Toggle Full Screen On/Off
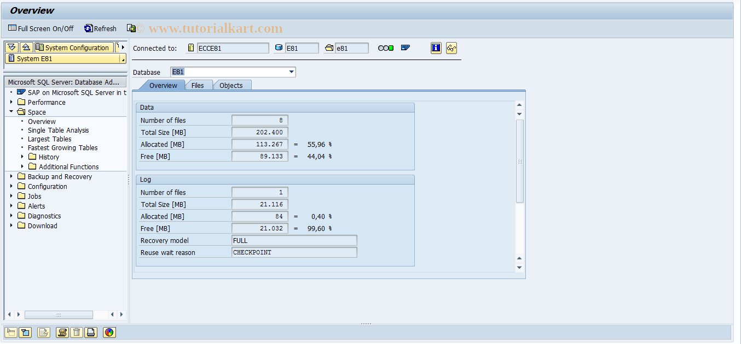Image resolution: width=741 pixels, height=344 pixels. click(40, 28)
